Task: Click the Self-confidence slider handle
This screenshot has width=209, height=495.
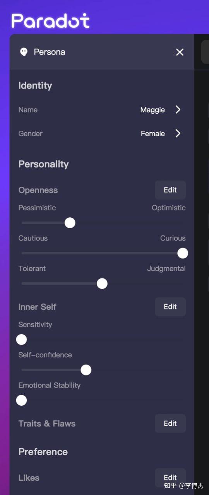Action: (x=86, y=370)
